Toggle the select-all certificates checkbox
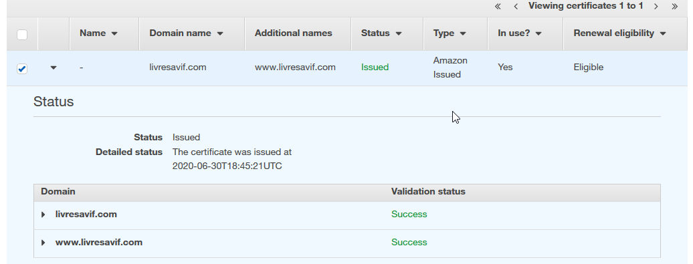Screen dimensions: 693x264 [21, 35]
